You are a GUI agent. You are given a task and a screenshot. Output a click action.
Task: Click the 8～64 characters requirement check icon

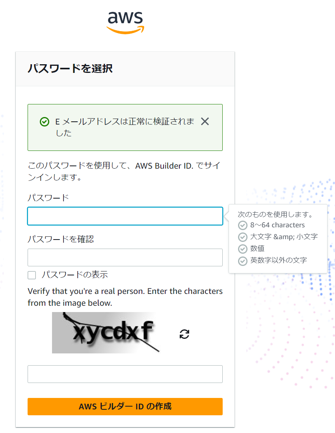pyautogui.click(x=243, y=225)
